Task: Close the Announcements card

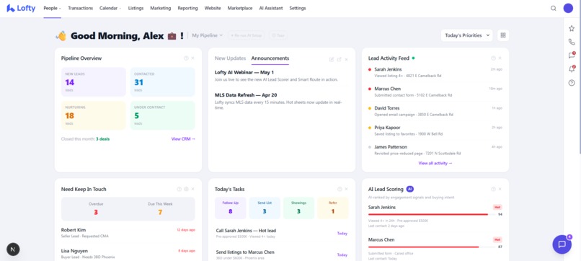Action: point(346,59)
